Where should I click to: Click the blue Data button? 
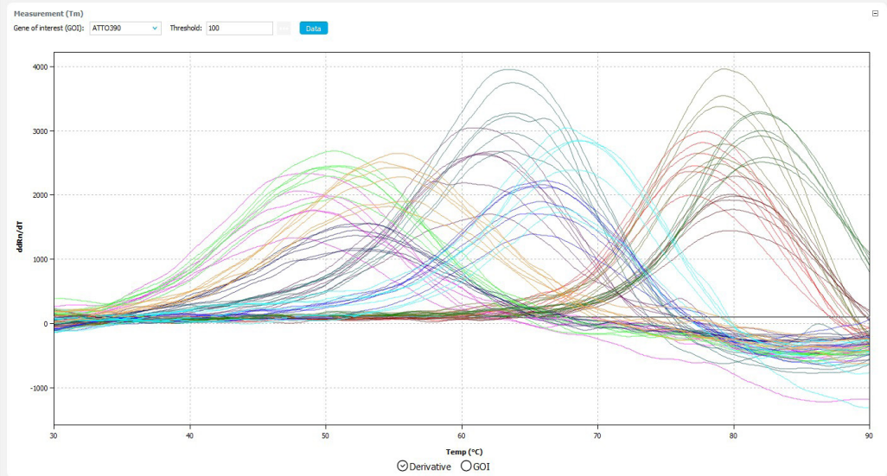[x=314, y=29]
